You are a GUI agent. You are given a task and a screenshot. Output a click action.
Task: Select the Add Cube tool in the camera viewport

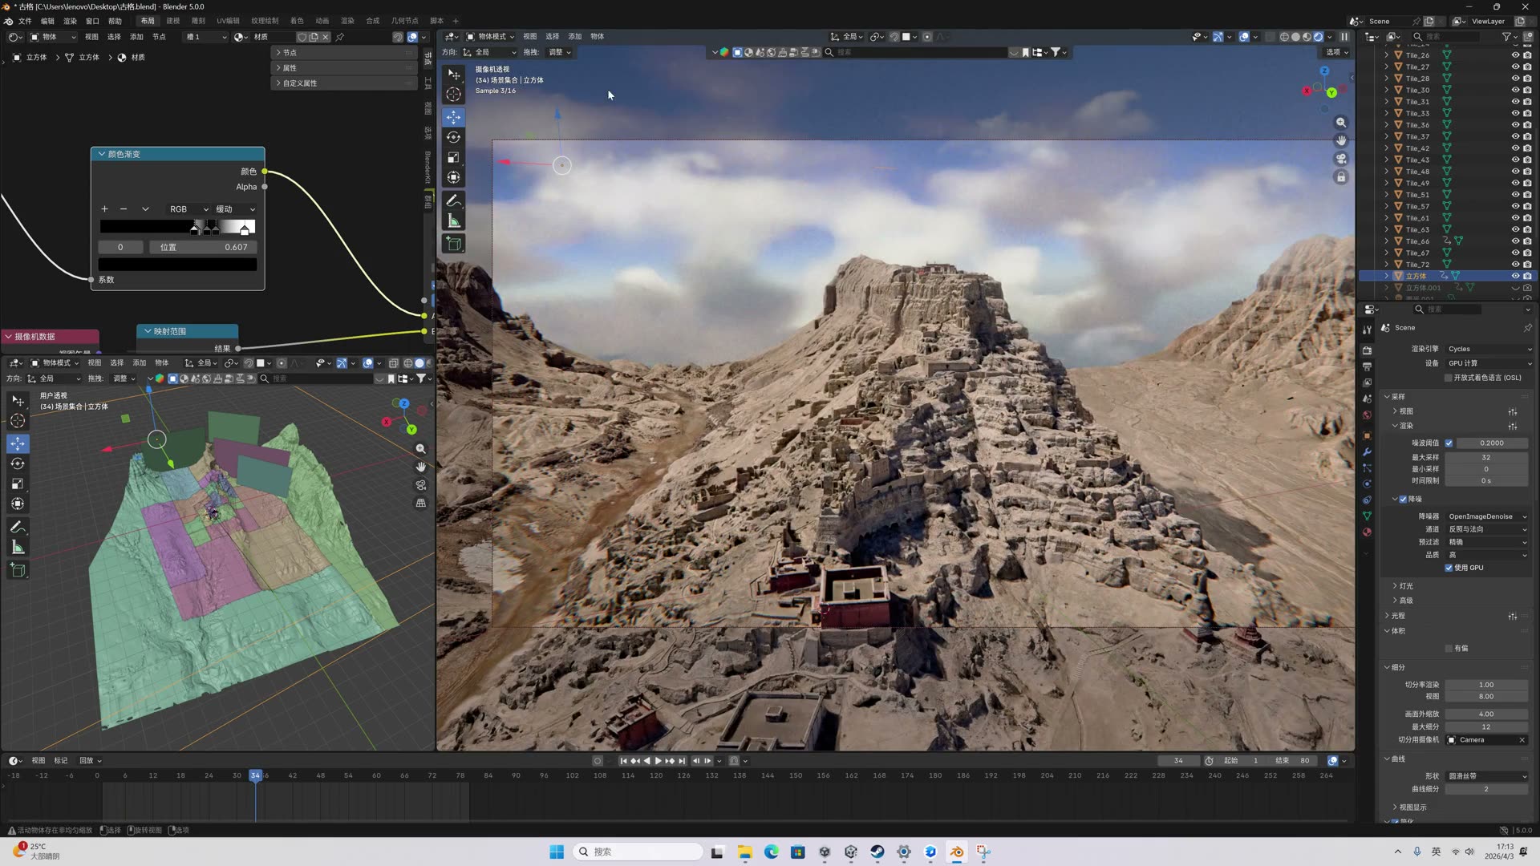click(453, 244)
